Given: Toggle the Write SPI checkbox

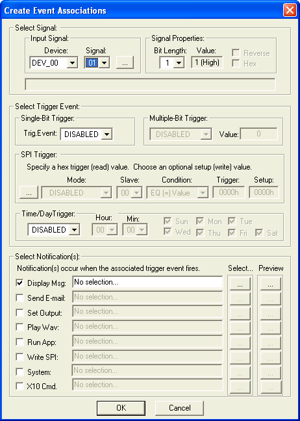Looking at the screenshot, I should pos(19,357).
